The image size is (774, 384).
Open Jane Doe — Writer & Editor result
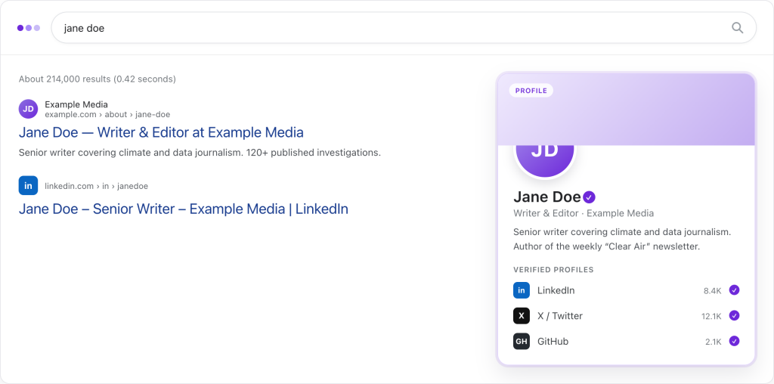[161, 132]
